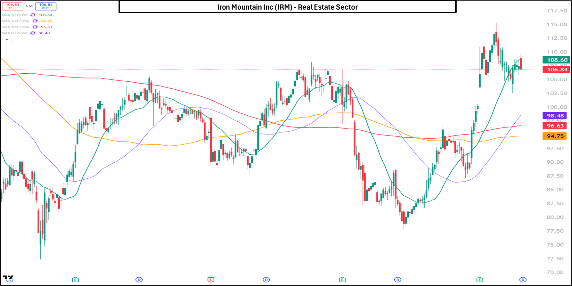Click the circular arrows icon beside SMA 50

click(33, 33)
